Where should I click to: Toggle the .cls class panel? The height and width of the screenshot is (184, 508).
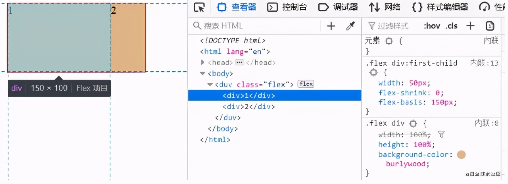451,26
